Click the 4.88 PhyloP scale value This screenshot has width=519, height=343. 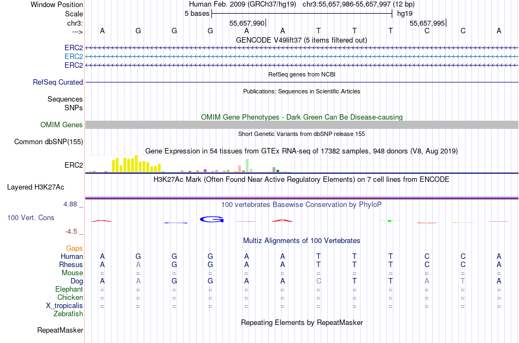click(x=70, y=204)
